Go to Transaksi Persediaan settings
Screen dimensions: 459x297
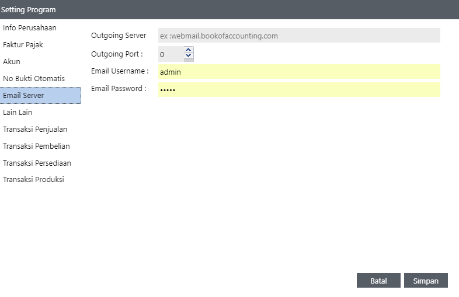[x=37, y=163]
